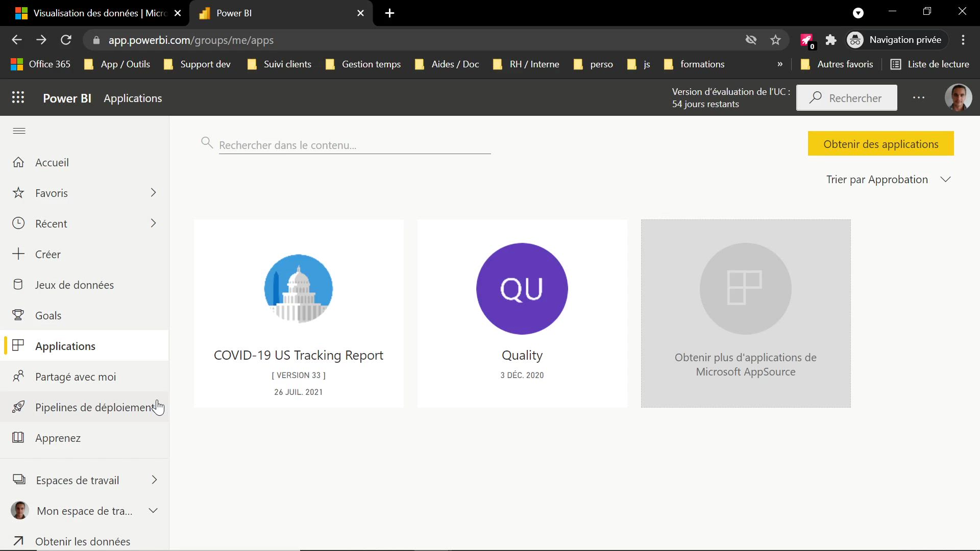Image resolution: width=980 pixels, height=551 pixels.
Task: Click the Pipelines de déploiement rocket icon
Action: [x=18, y=407]
